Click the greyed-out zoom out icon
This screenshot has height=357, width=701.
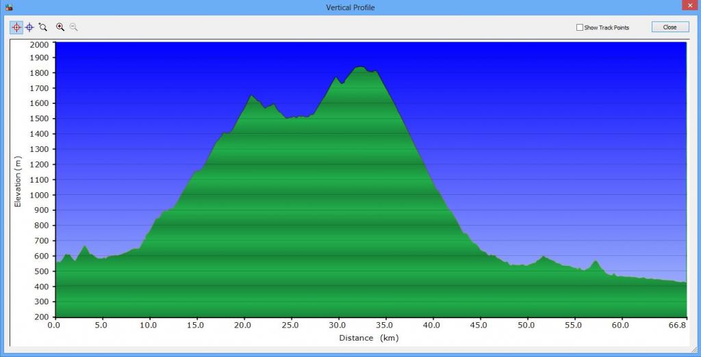[x=73, y=27]
